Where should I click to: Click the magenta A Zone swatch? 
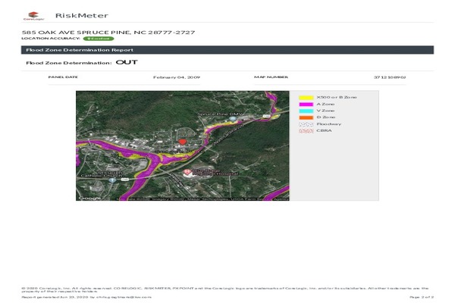306,105
